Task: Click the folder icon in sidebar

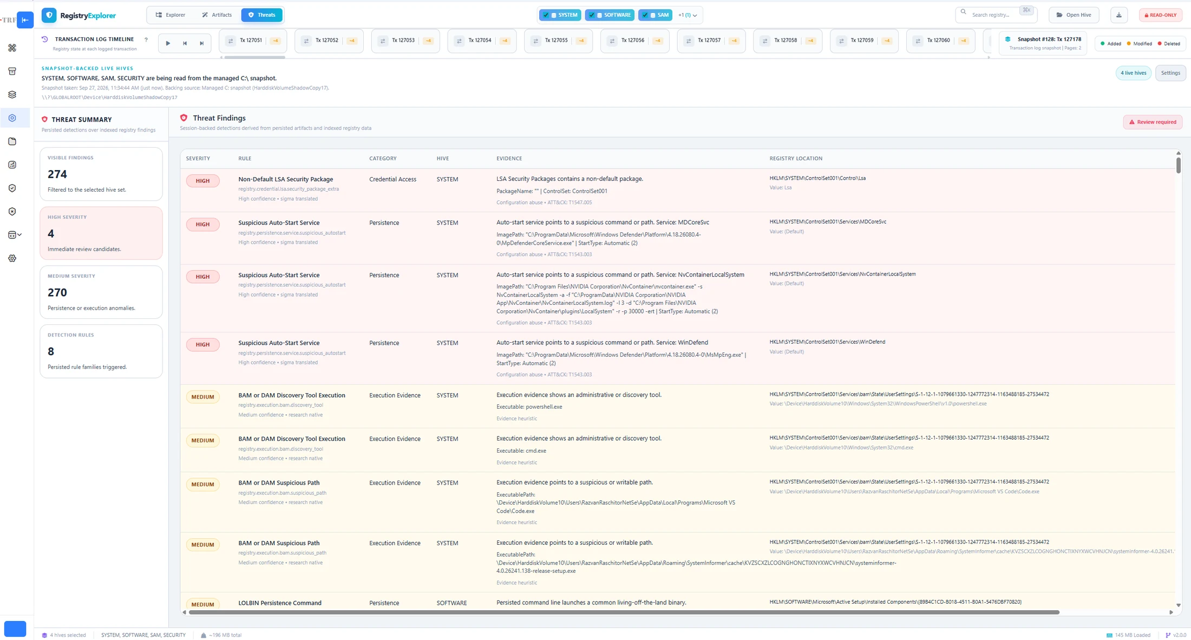Action: (12, 141)
